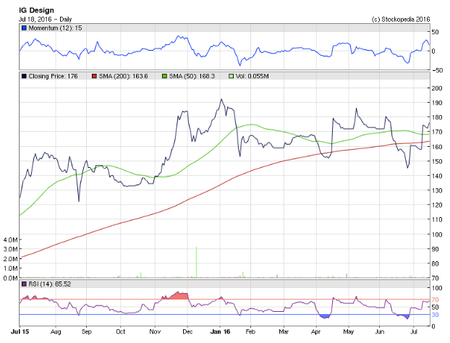Click the 'May' x-axis label
The width and height of the screenshot is (450, 343).
pos(349,332)
